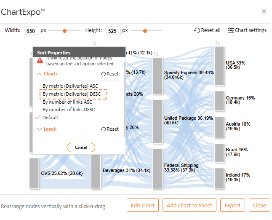272x220 pixels.
Task: Click sort arrows above Speedy Express column
Action: (156, 54)
